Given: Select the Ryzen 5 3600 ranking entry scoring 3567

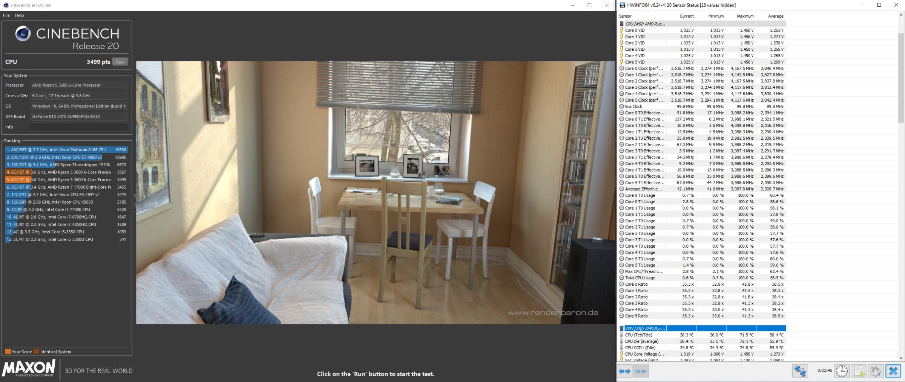Looking at the screenshot, I should [x=66, y=172].
